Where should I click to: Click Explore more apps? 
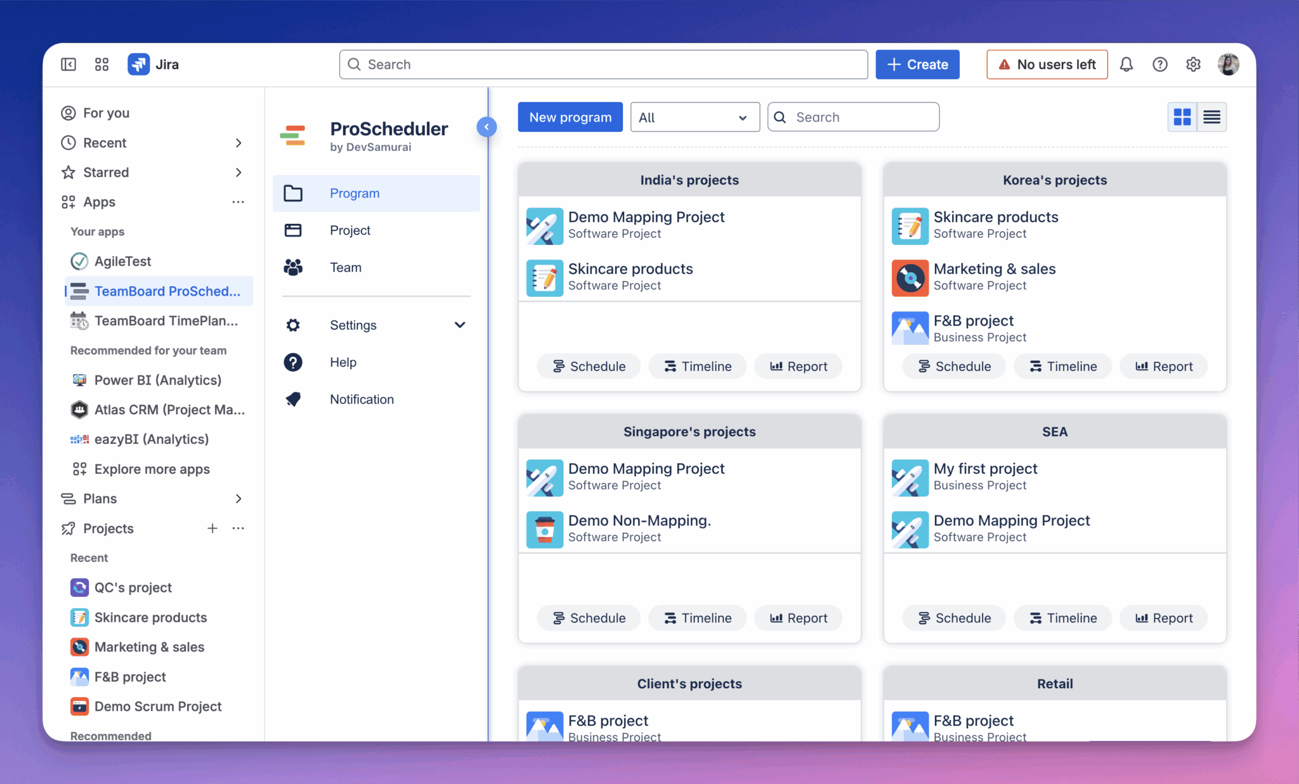pyautogui.click(x=159, y=469)
